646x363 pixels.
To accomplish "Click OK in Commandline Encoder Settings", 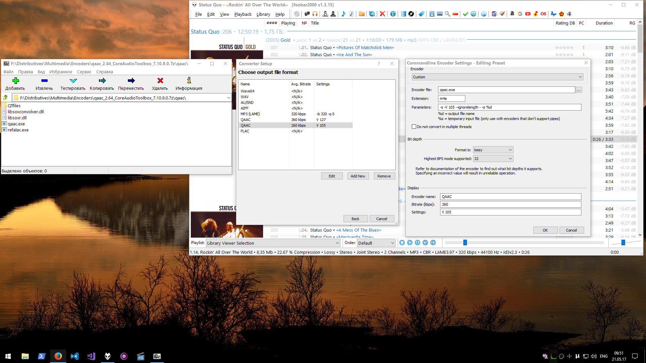I will 545,230.
